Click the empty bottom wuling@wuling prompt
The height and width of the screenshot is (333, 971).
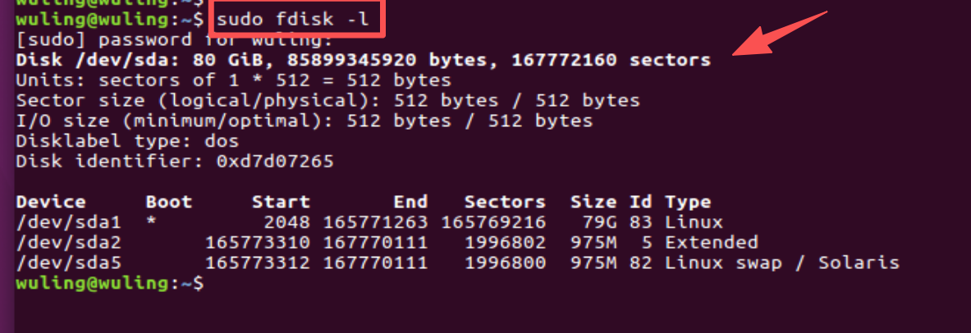click(x=109, y=284)
